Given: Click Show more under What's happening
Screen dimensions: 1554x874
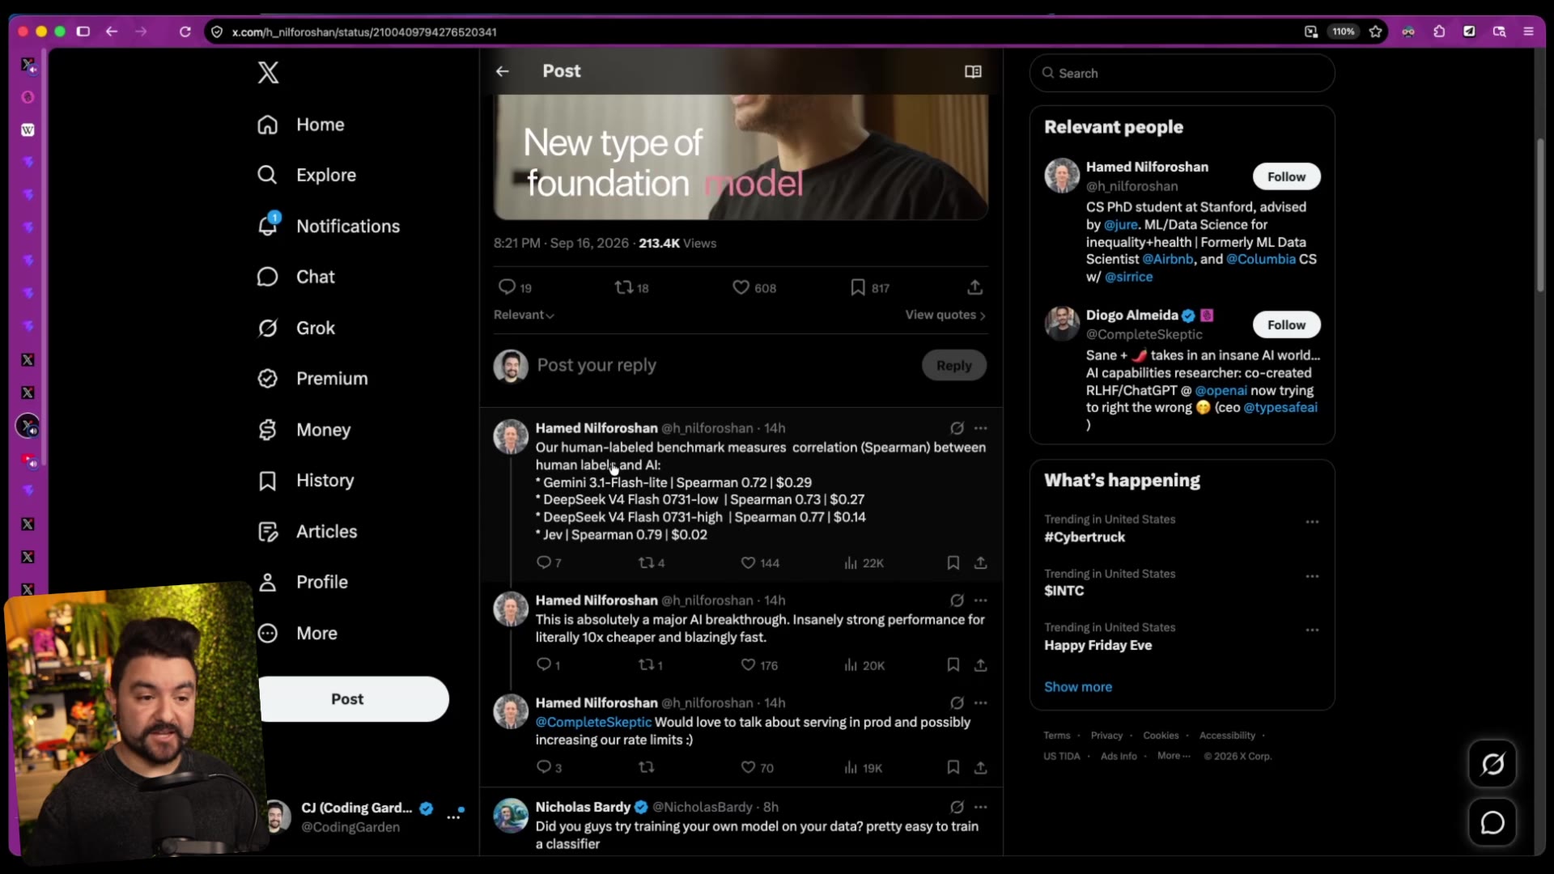Looking at the screenshot, I should click(1077, 686).
